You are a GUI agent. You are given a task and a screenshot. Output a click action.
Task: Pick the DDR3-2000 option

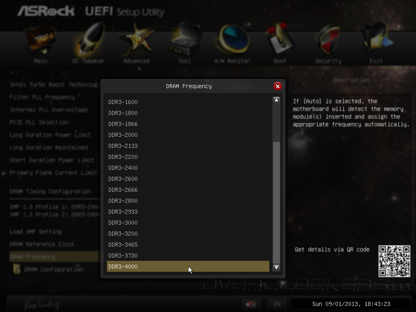click(188, 135)
